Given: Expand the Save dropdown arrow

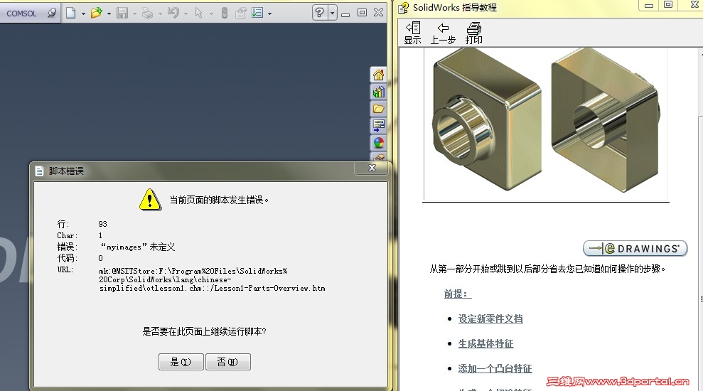Looking at the screenshot, I should [x=134, y=14].
